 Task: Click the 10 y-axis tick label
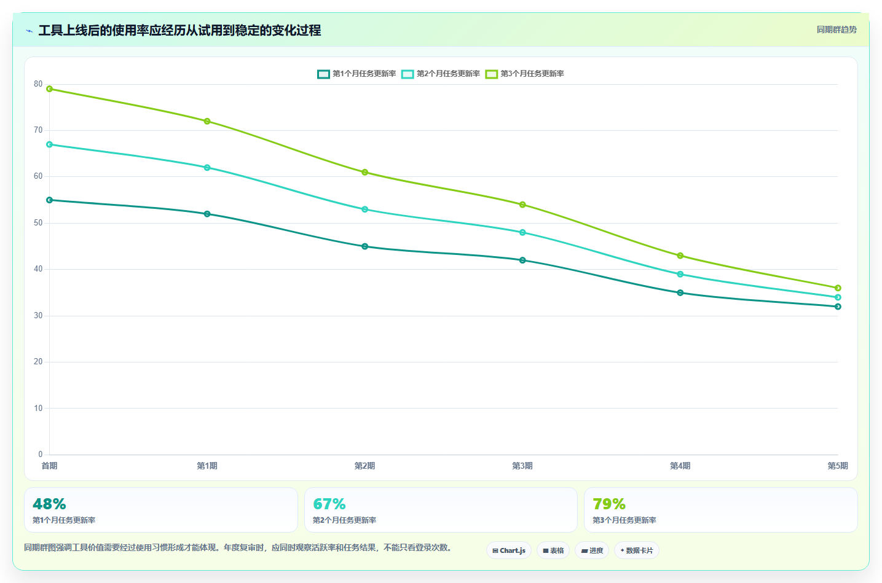(39, 409)
